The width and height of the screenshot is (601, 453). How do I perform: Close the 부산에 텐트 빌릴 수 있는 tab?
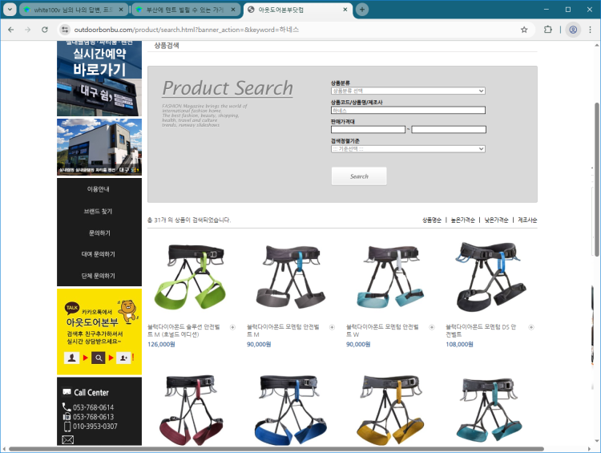click(x=233, y=10)
